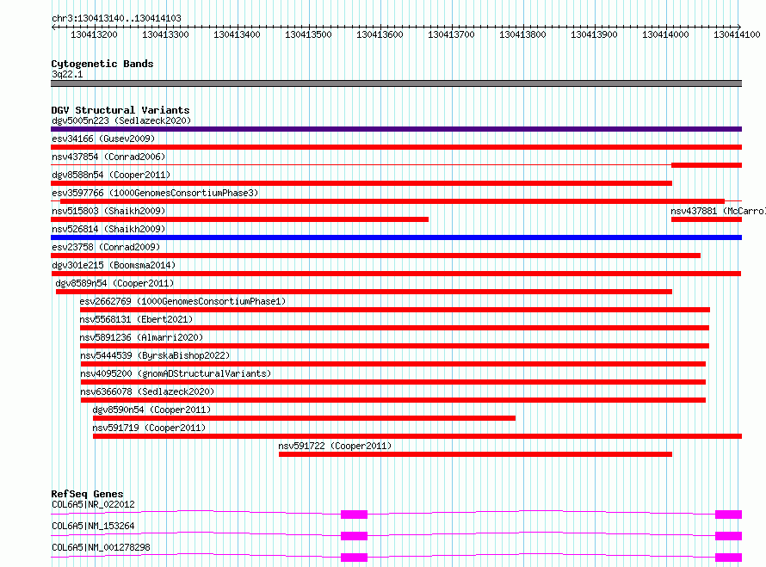Click the dgv5005n223 (Sedlazeck2020) variant label
The height and width of the screenshot is (567, 766).
click(x=121, y=120)
